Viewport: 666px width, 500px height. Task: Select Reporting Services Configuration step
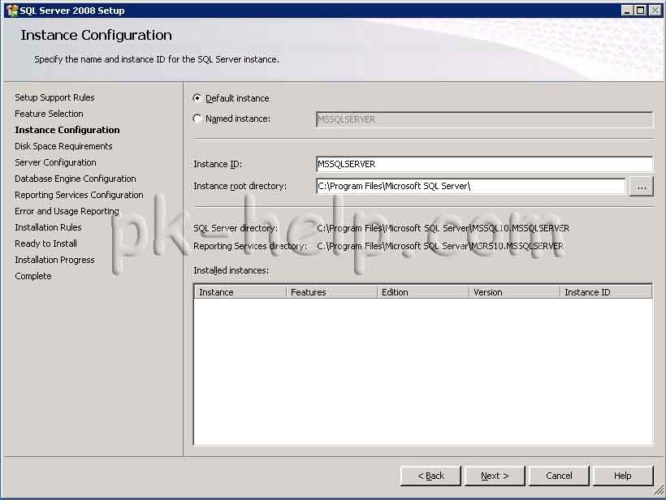(79, 195)
